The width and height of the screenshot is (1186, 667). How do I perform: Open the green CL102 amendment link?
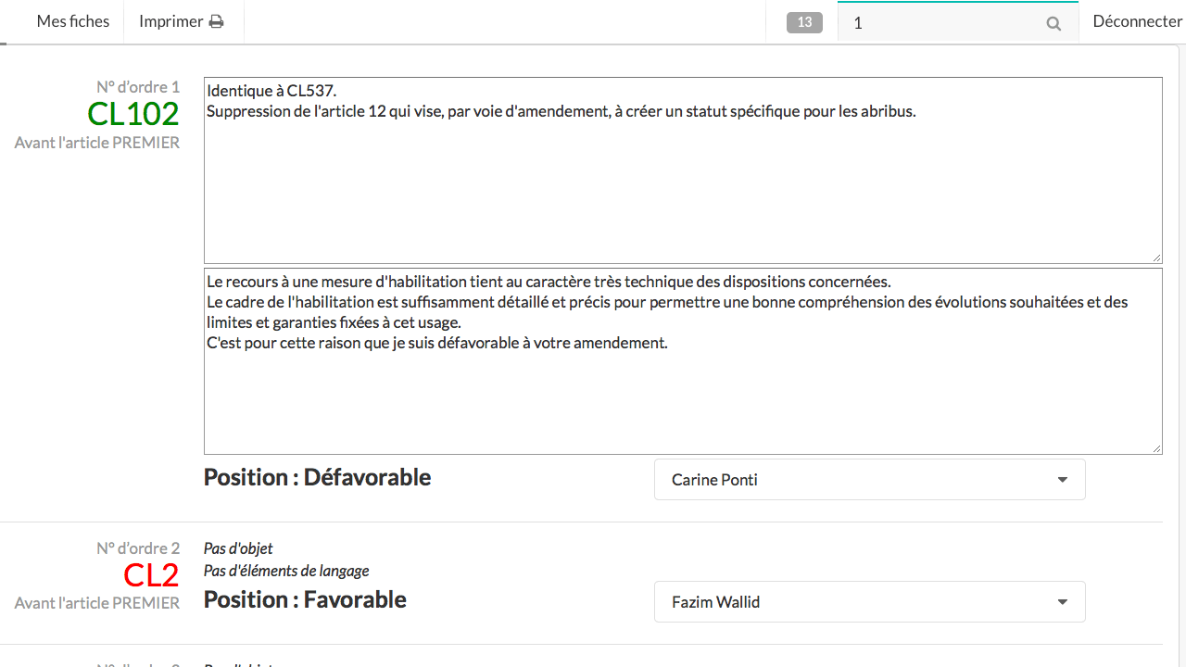pos(133,114)
